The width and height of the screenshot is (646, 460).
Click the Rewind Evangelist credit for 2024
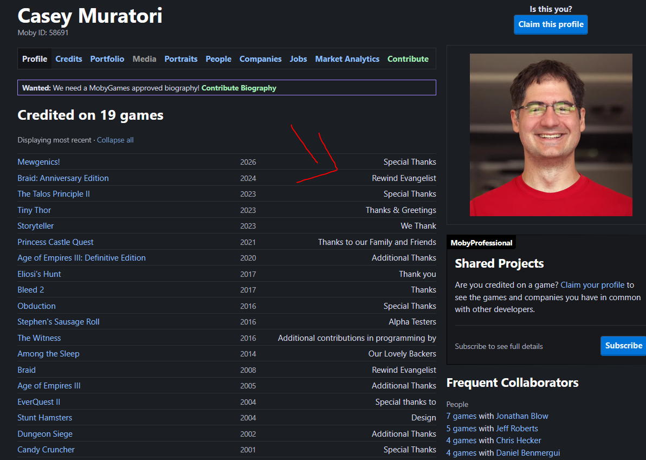(404, 178)
